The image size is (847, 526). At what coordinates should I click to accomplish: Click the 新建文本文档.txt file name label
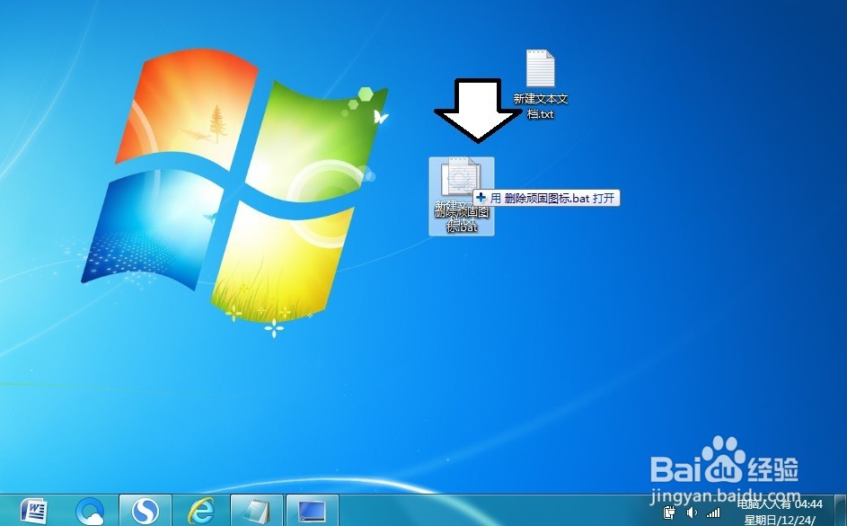[540, 106]
